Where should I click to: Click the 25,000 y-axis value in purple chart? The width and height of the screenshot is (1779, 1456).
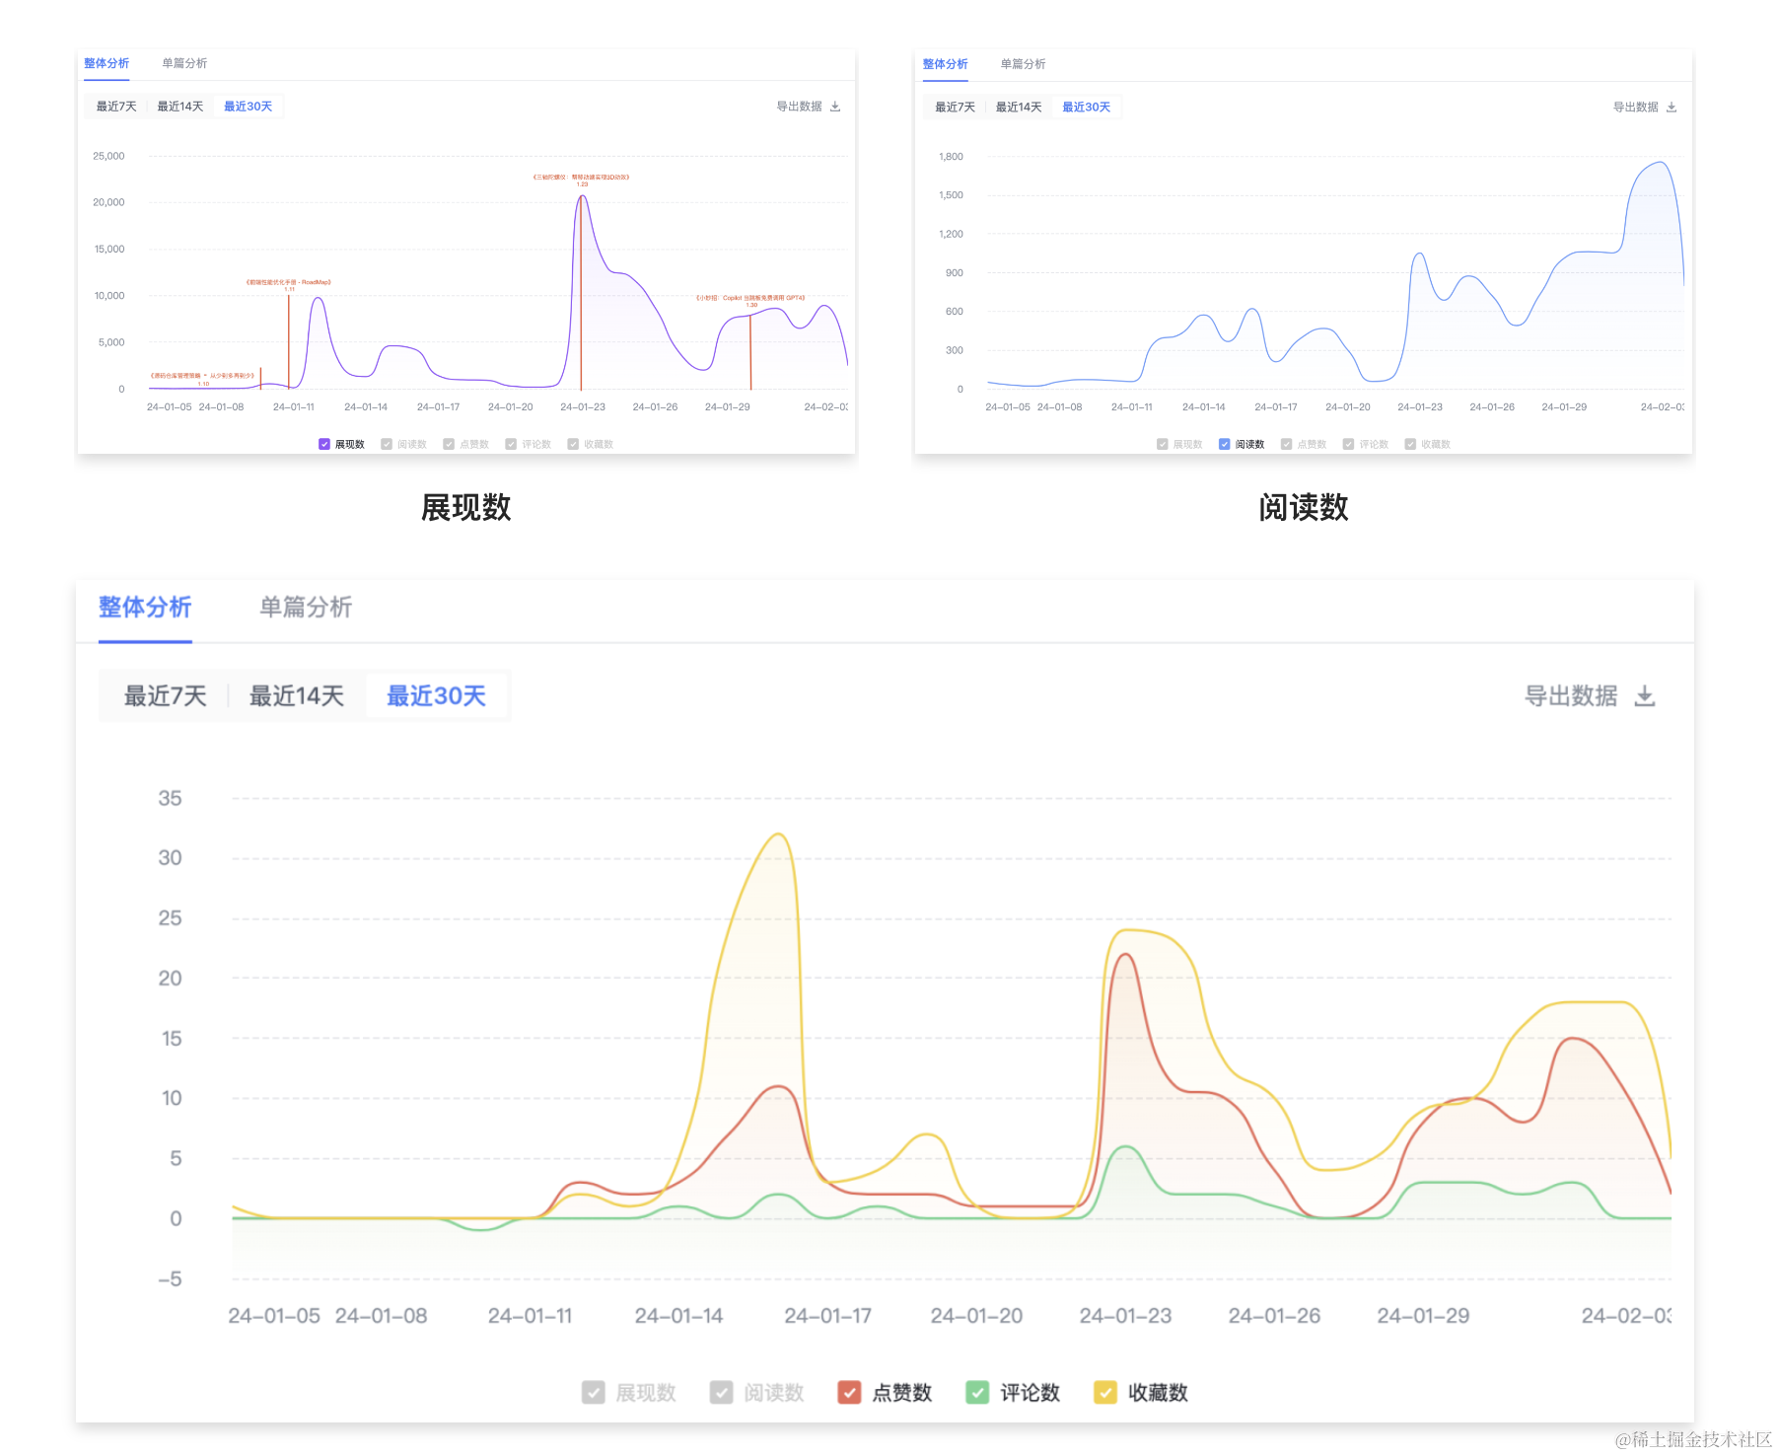point(108,156)
